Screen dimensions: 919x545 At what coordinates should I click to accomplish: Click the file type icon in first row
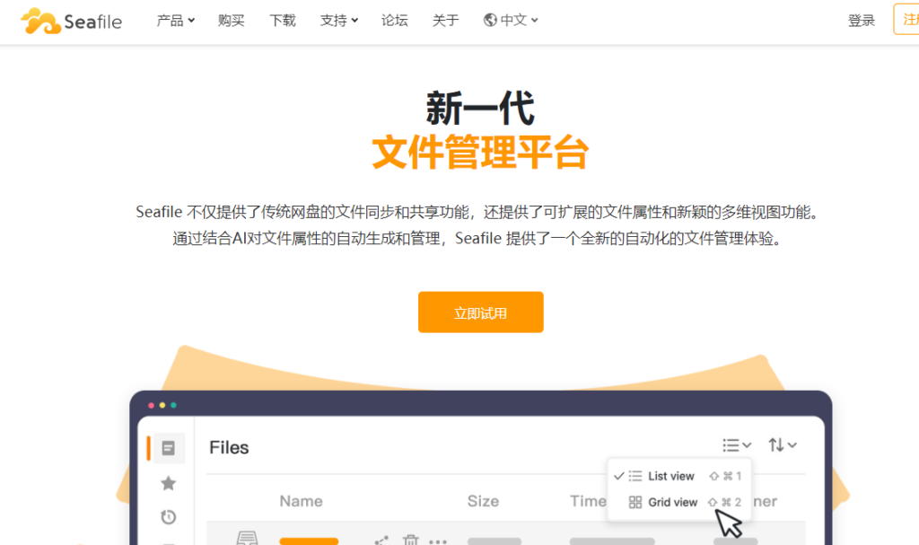[247, 538]
